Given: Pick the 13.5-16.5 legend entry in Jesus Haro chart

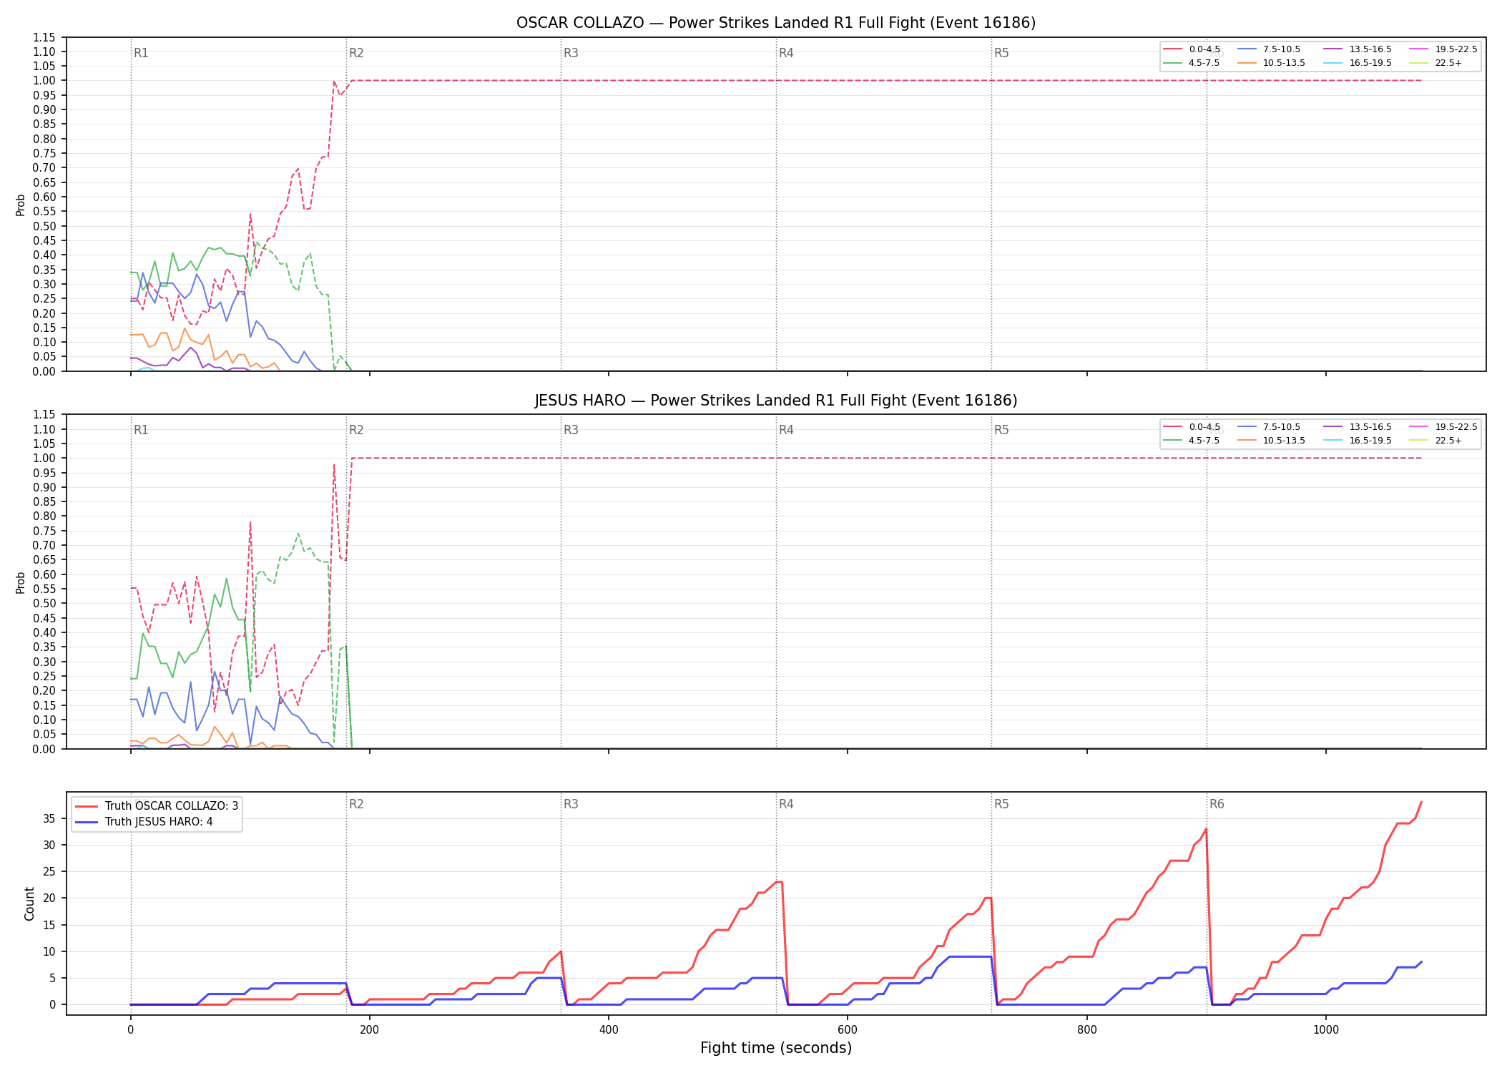Looking at the screenshot, I should click(1358, 427).
